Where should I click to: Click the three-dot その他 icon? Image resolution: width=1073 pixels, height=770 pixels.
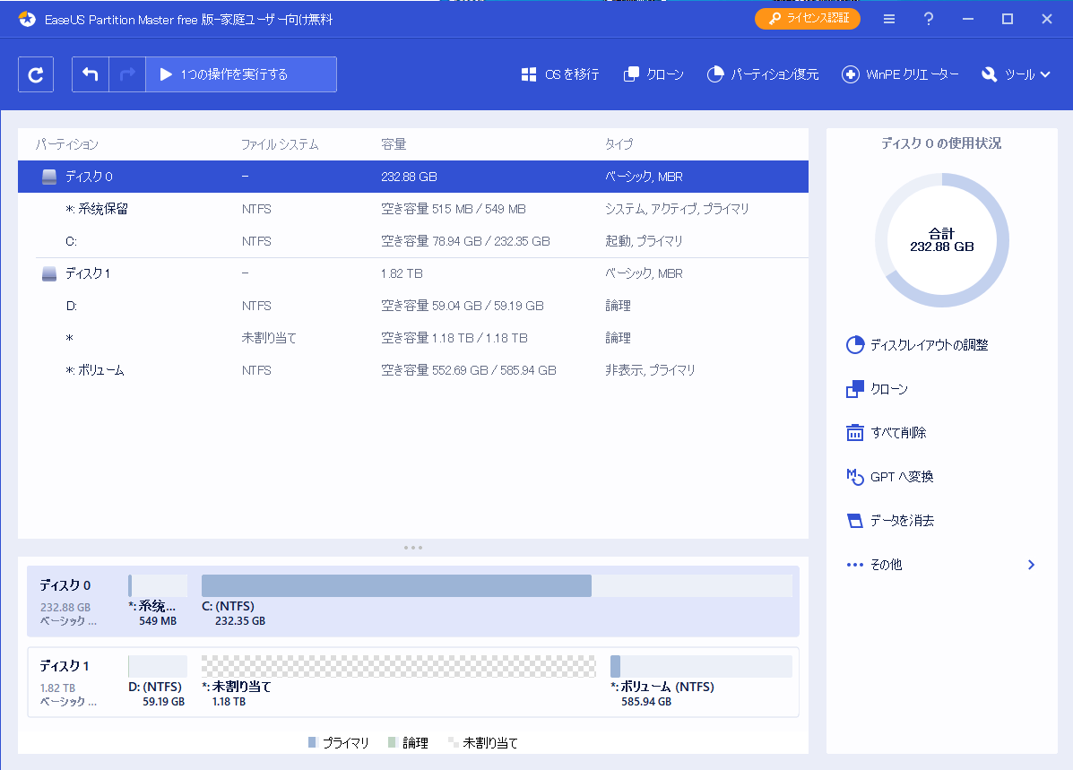coord(854,565)
